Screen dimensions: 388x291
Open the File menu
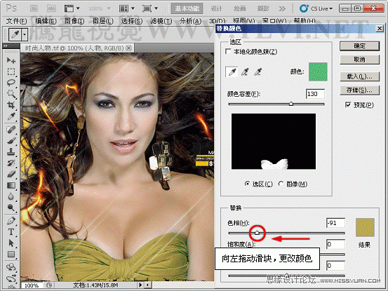coord(16,21)
